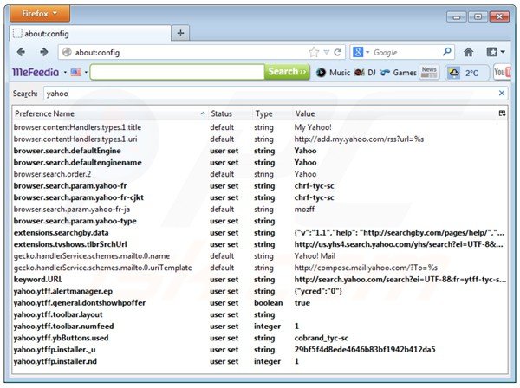Open the Firefox application menu
The height and width of the screenshot is (388, 520).
tap(40, 14)
